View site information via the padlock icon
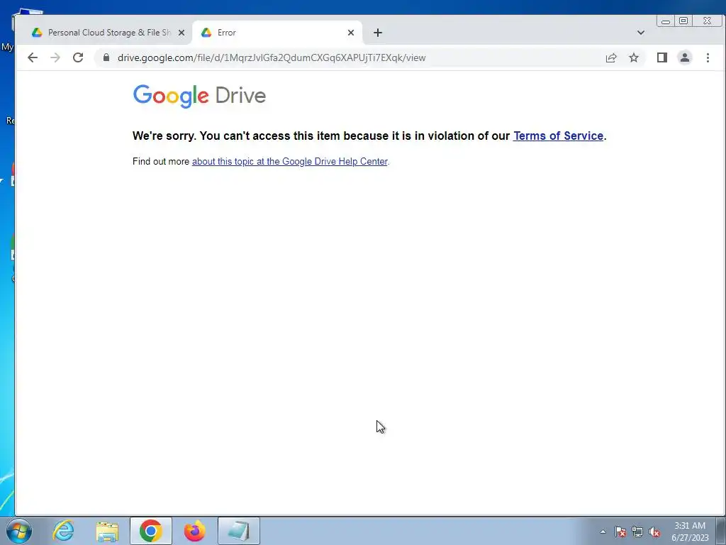Viewport: 726px width, 545px height. pos(106,57)
